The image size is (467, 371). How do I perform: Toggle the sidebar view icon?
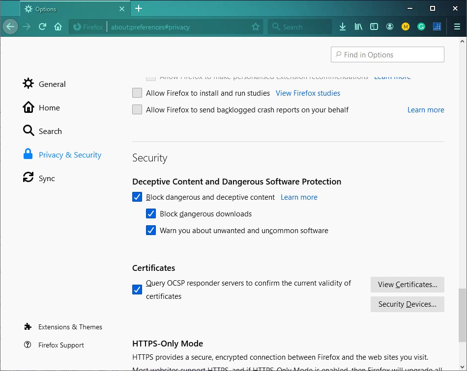tap(374, 27)
